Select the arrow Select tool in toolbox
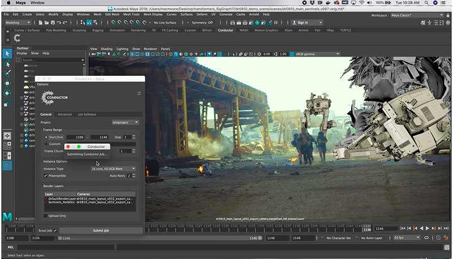The width and height of the screenshot is (453, 259). click(x=7, y=53)
